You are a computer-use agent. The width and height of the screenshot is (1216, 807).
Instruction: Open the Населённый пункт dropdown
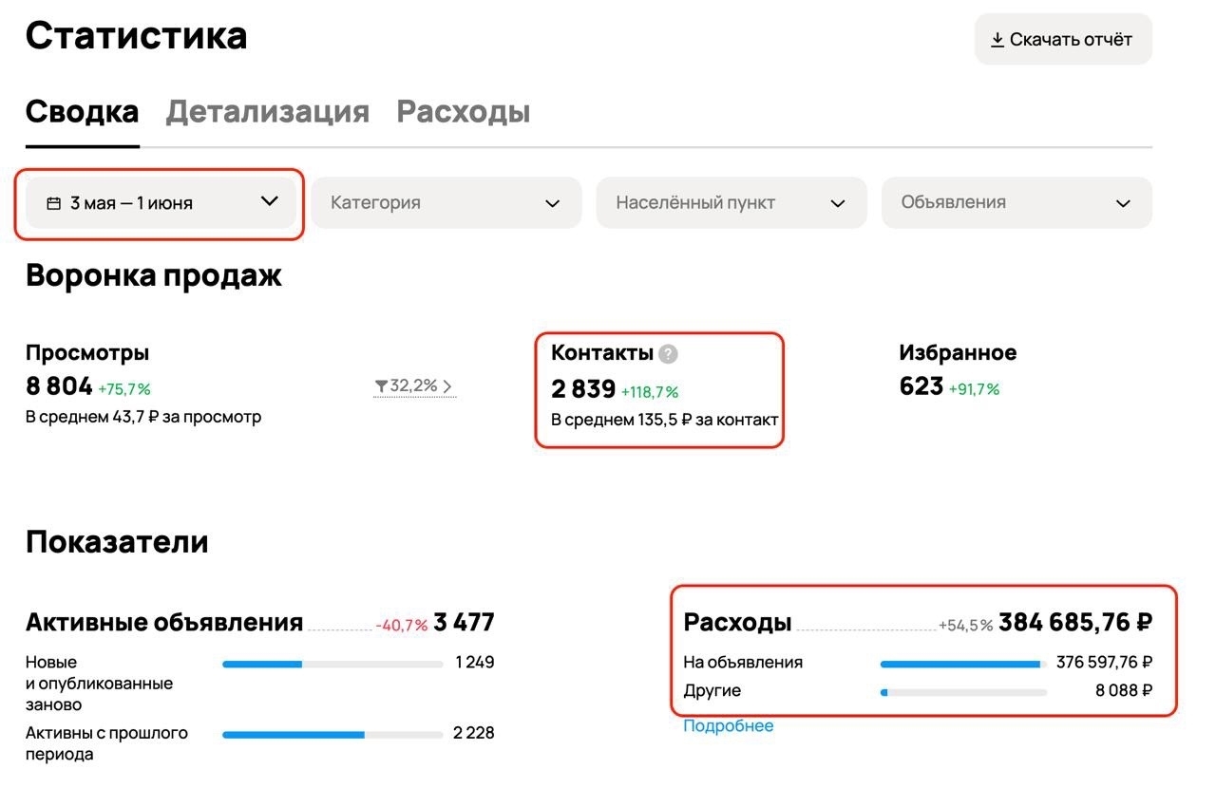coord(731,202)
